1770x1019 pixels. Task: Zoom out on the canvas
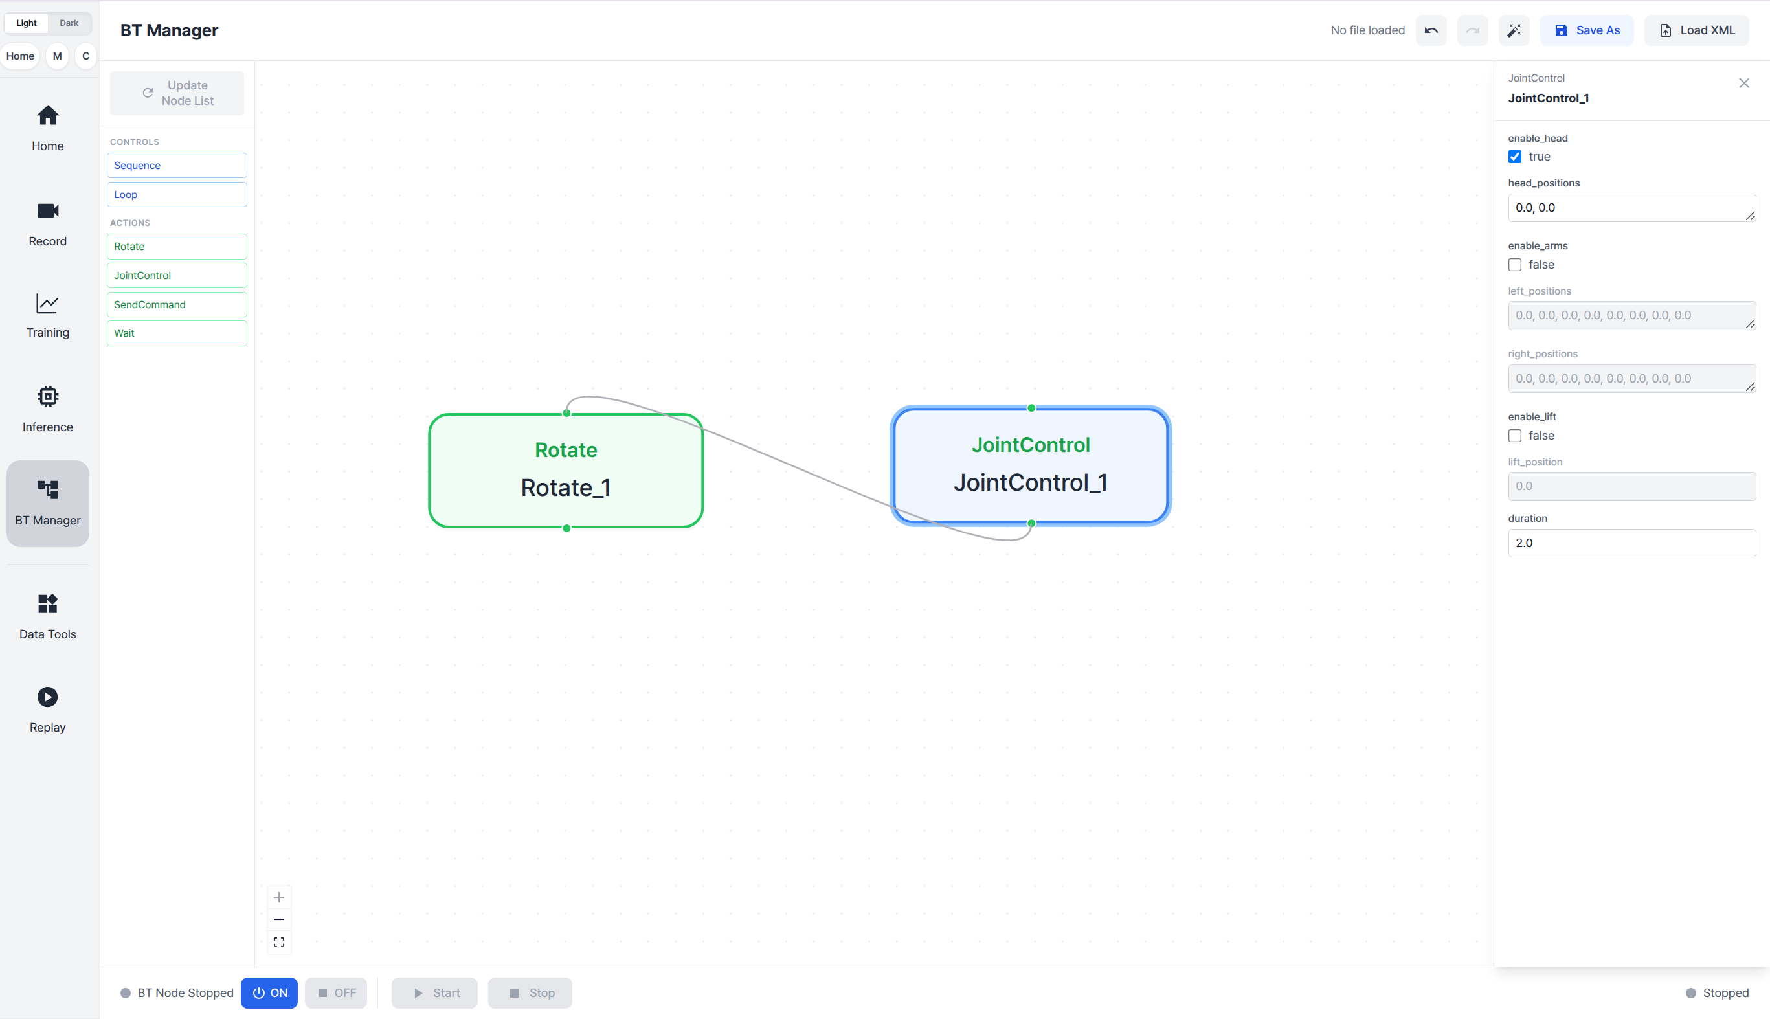click(x=278, y=919)
